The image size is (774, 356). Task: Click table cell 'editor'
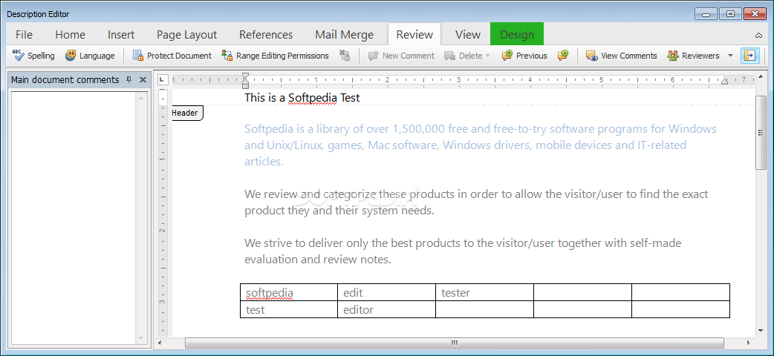point(386,310)
